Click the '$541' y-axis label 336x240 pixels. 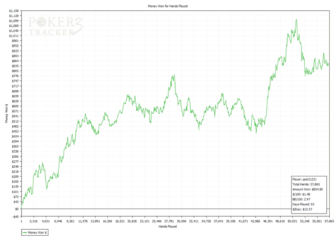click(x=15, y=116)
